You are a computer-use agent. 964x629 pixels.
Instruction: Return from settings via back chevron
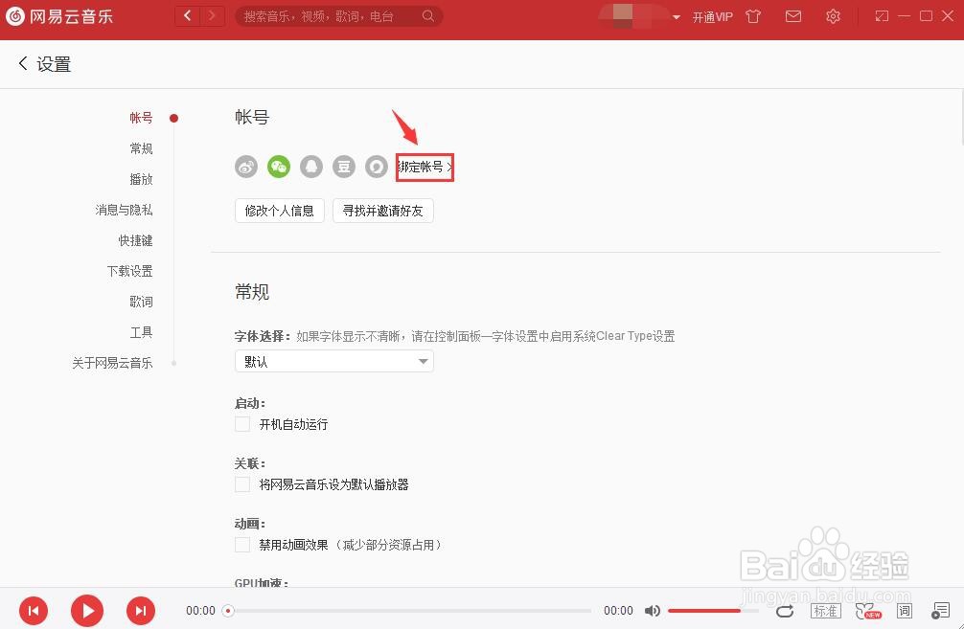pyautogui.click(x=23, y=63)
